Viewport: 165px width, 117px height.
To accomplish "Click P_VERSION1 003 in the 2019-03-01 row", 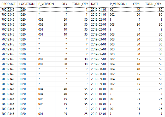I will point(112,39).
